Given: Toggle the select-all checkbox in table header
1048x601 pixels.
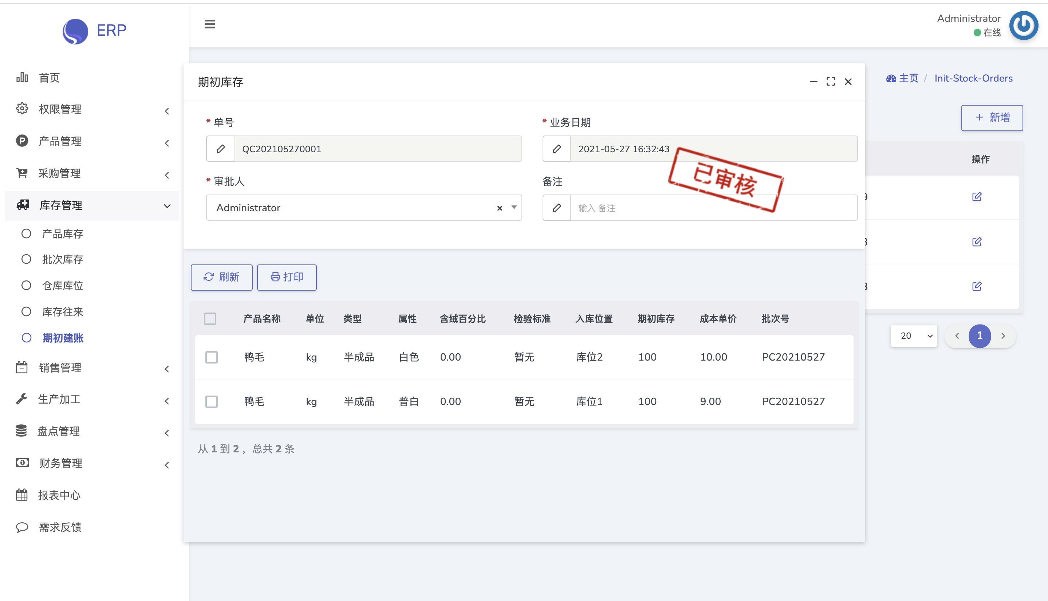Looking at the screenshot, I should pyautogui.click(x=210, y=319).
